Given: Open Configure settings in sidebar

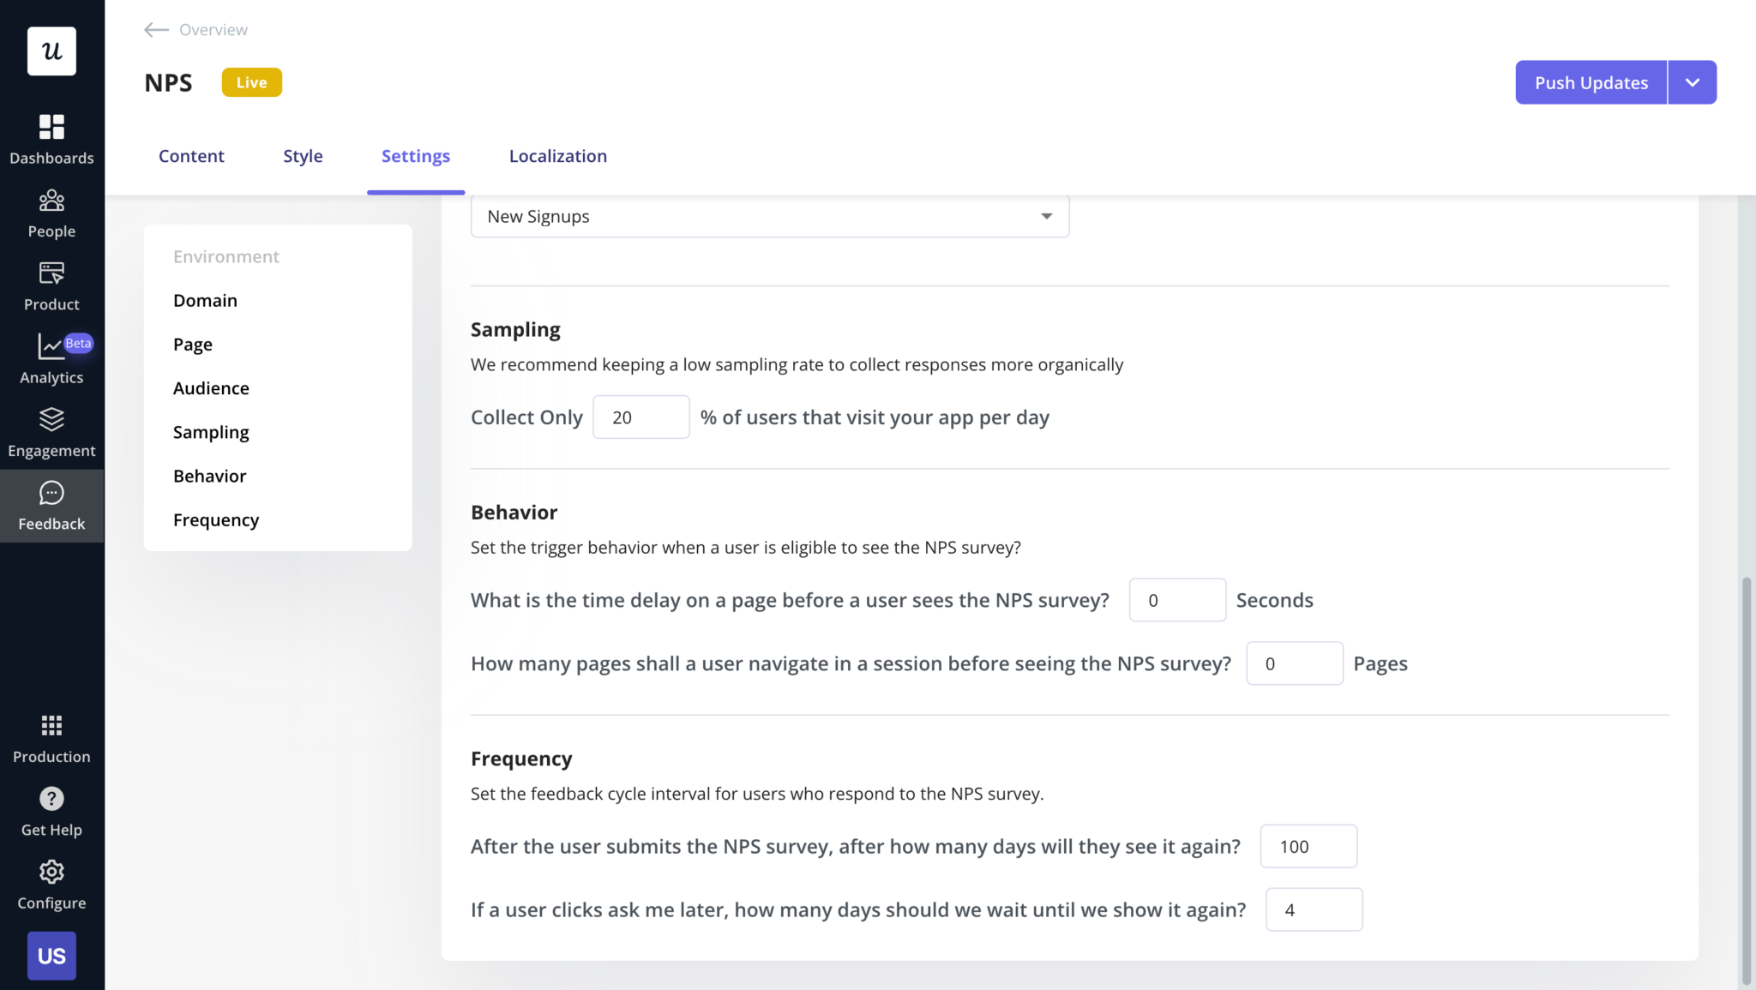Looking at the screenshot, I should point(51,884).
